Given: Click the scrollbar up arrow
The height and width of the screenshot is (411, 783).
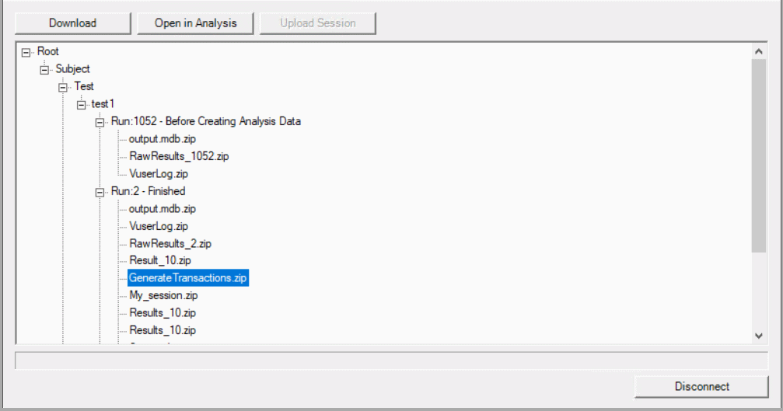Looking at the screenshot, I should (x=759, y=51).
